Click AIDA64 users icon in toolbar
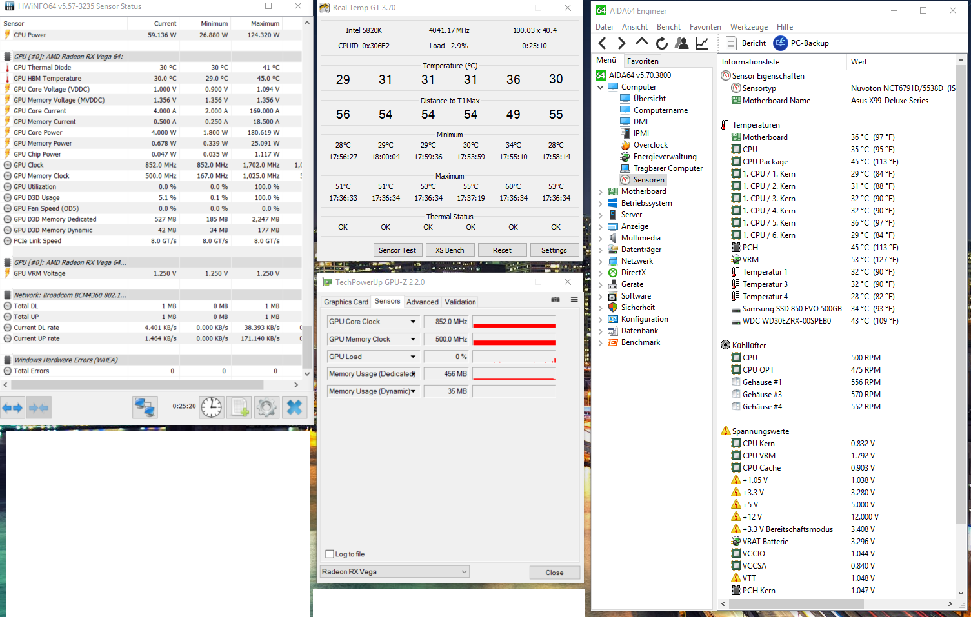Viewport: 971px width, 617px height. [681, 43]
